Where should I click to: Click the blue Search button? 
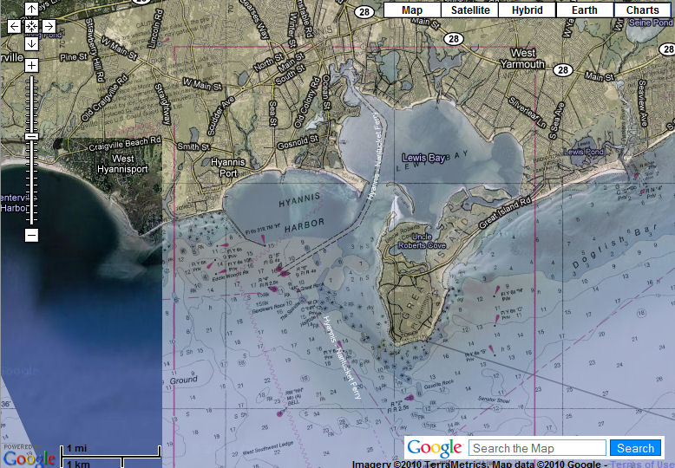tap(635, 448)
